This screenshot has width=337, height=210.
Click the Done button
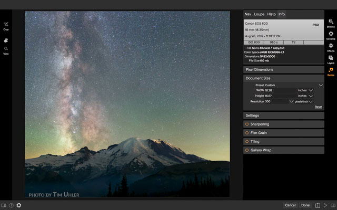click(305, 205)
